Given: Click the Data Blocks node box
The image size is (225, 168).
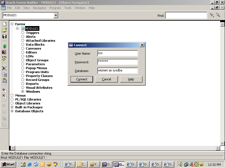Looking at the screenshot, I should point(23,44).
